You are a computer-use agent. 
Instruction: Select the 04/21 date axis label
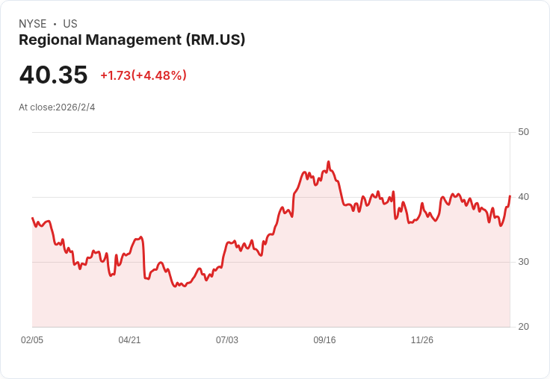point(129,340)
